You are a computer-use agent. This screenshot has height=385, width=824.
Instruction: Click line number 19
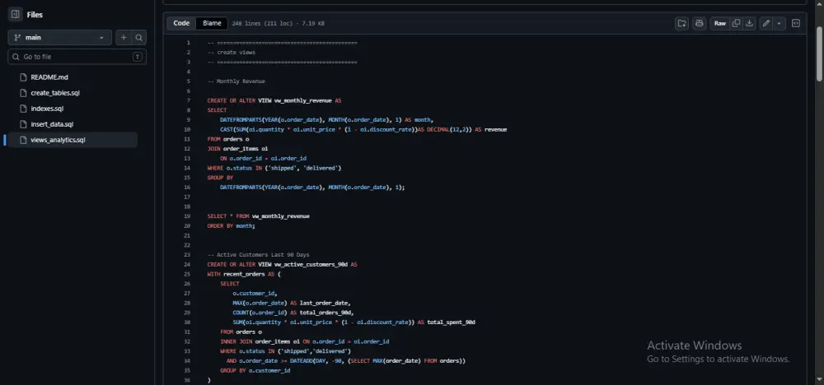188,216
